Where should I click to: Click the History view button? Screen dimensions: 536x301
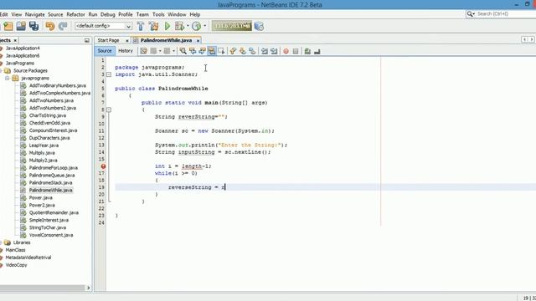click(126, 51)
